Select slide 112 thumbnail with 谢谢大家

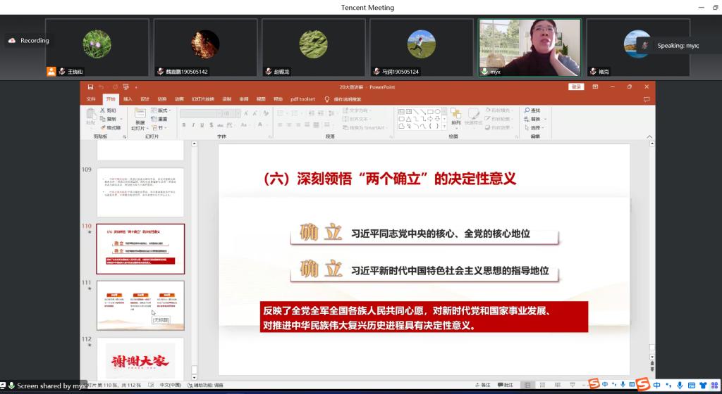click(140, 359)
